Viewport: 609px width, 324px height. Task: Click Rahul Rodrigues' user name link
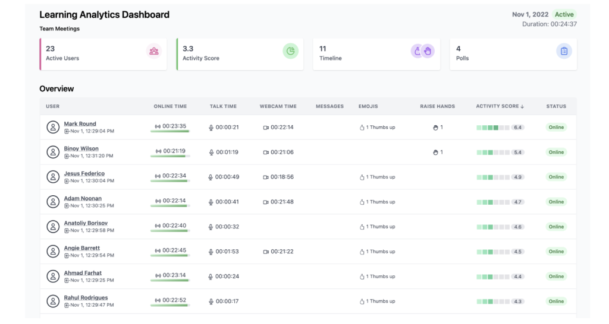click(86, 298)
